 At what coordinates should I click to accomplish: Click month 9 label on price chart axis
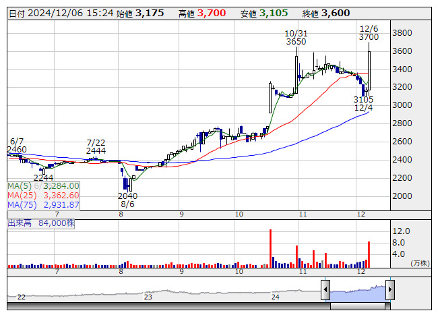(181, 214)
